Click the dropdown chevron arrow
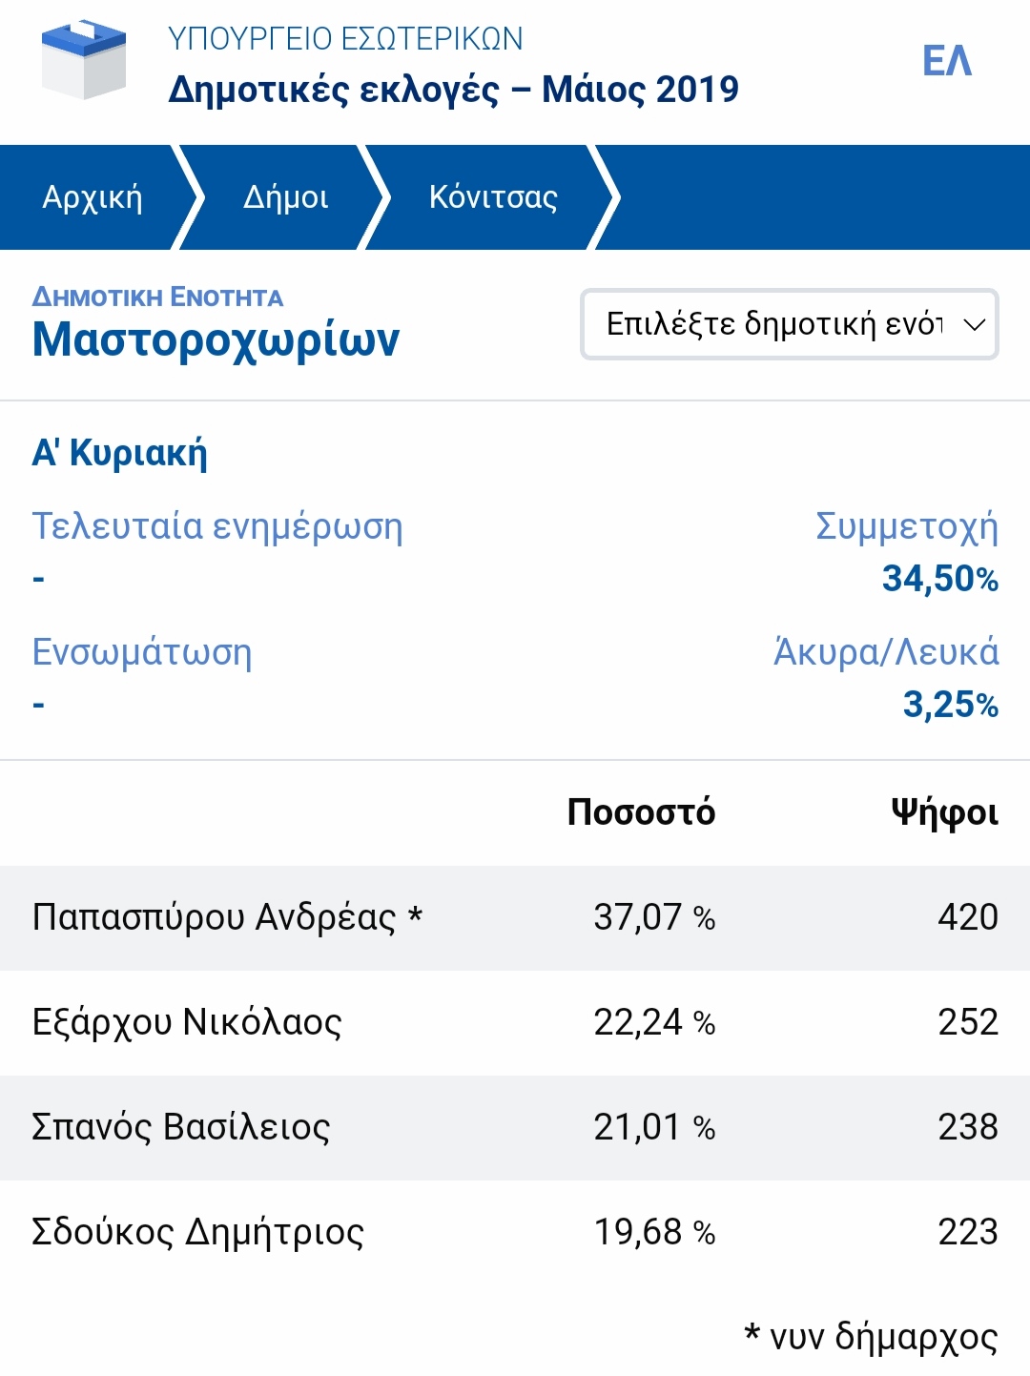This screenshot has height=1376, width=1030. [x=974, y=325]
